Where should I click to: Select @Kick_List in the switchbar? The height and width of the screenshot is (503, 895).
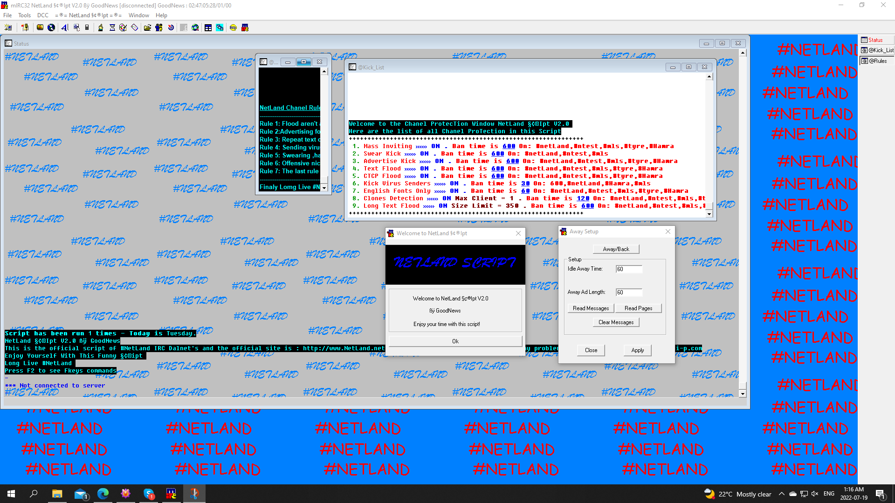pyautogui.click(x=877, y=50)
